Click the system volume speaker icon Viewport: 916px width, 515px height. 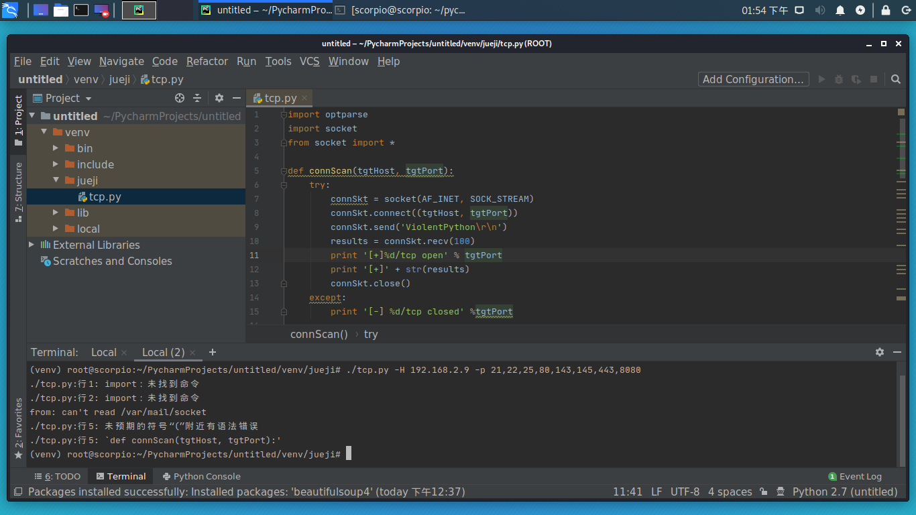(819, 10)
